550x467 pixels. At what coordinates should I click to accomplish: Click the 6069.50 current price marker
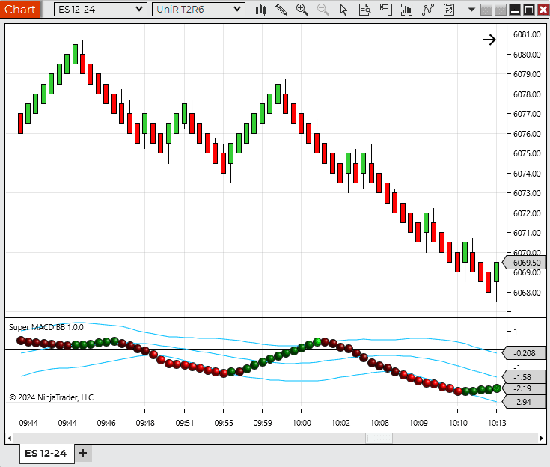[527, 263]
